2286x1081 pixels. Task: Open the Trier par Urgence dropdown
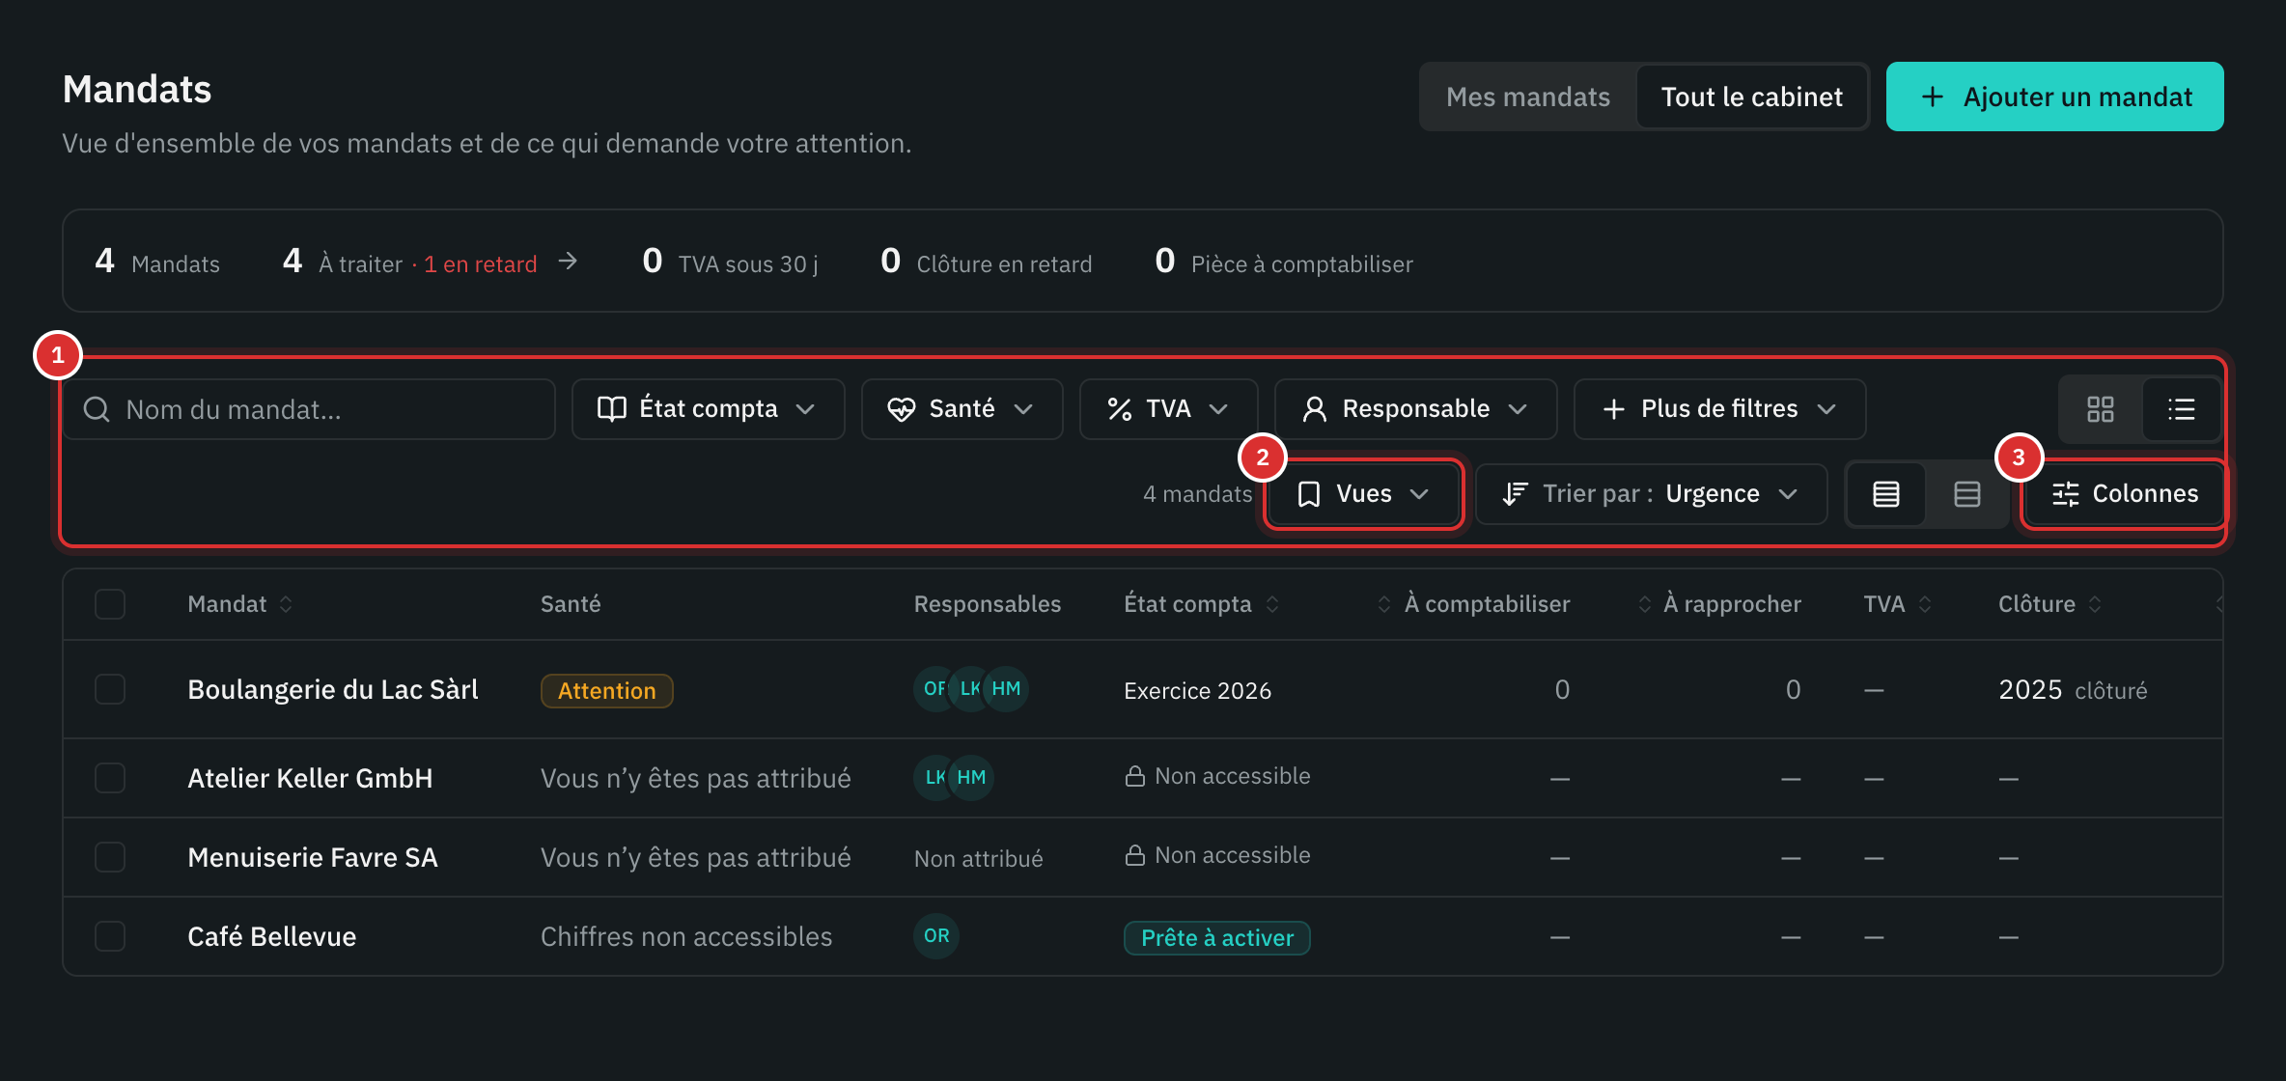coord(1651,494)
